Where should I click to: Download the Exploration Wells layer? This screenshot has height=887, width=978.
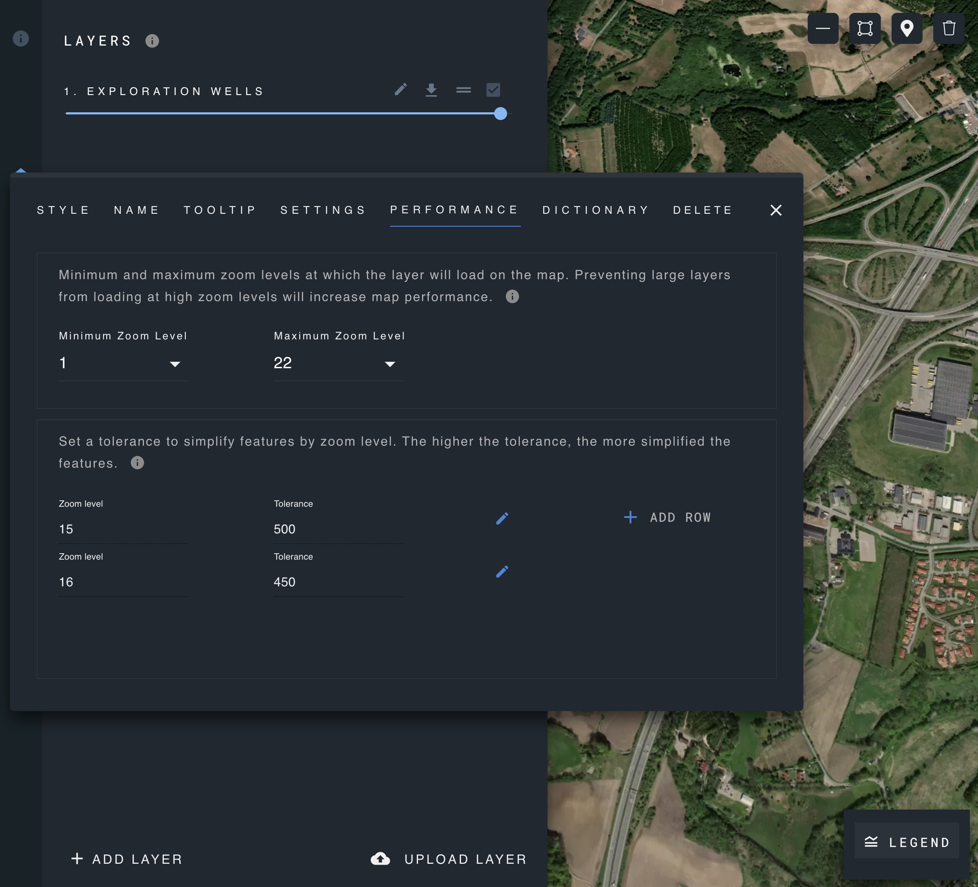431,90
